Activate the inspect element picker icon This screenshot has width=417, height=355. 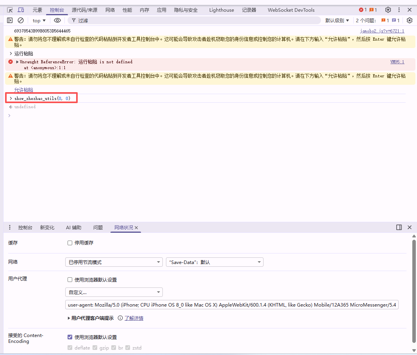[10, 10]
